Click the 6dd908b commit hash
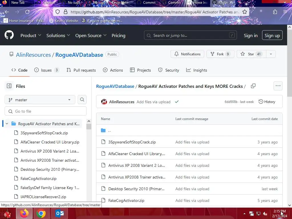The image size is (292, 219). [231, 102]
